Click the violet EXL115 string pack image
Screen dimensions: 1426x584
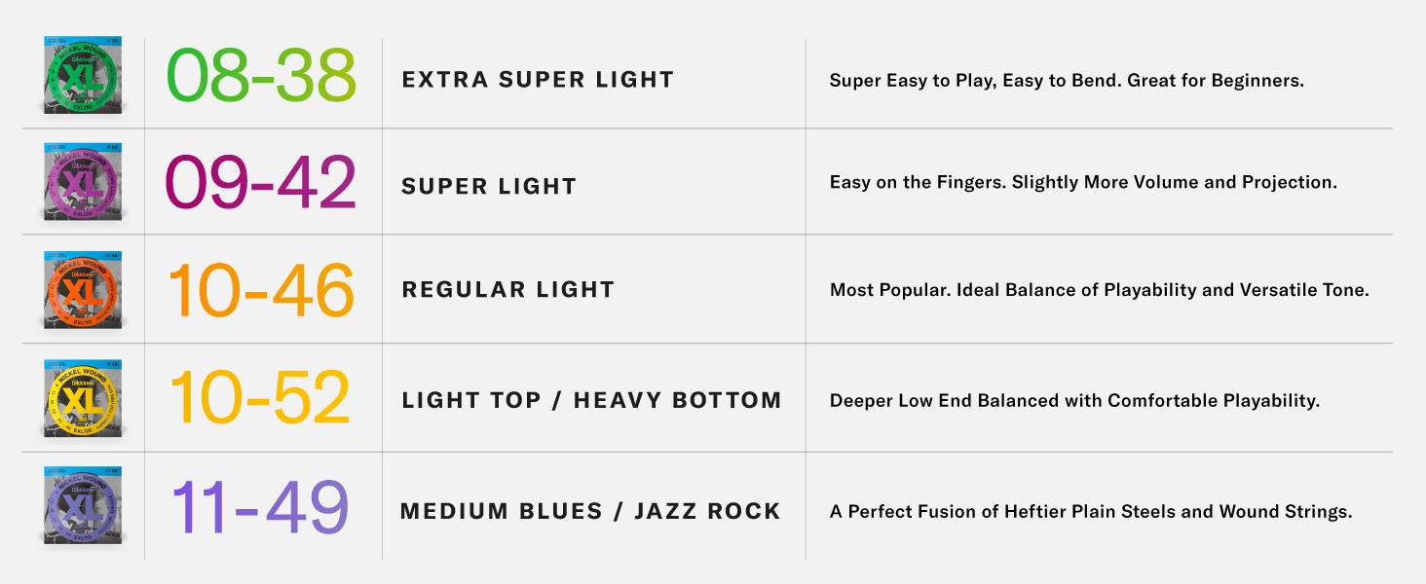click(x=83, y=507)
